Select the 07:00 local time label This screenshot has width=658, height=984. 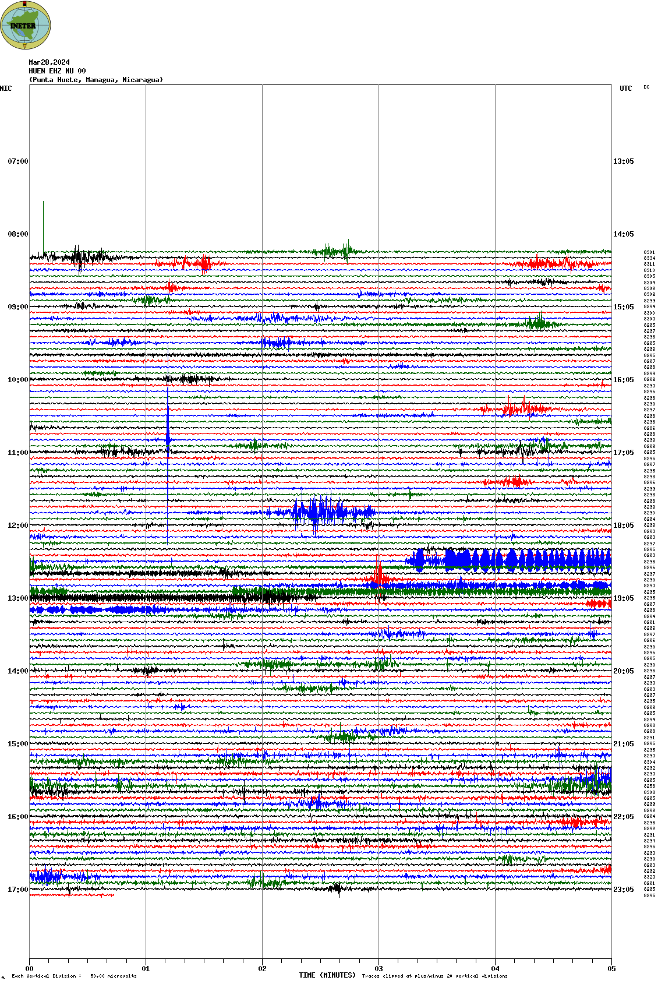point(17,161)
